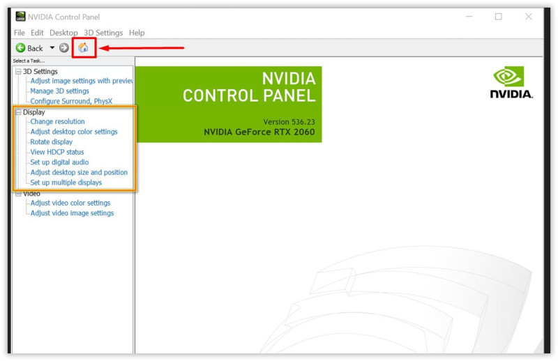Image resolution: width=558 pixels, height=361 pixels.
Task: Collapse the Display tree node
Action: 18,112
